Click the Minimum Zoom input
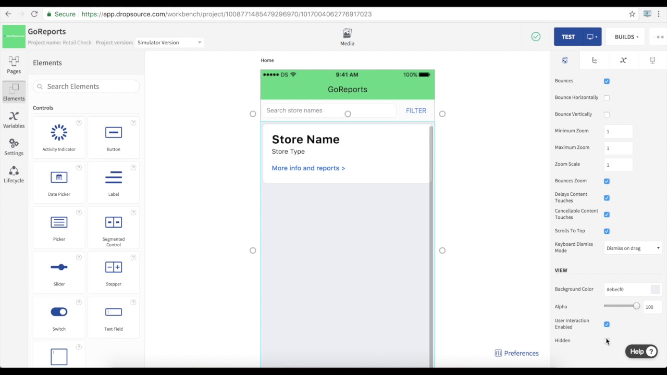The image size is (667, 375). pos(619,131)
